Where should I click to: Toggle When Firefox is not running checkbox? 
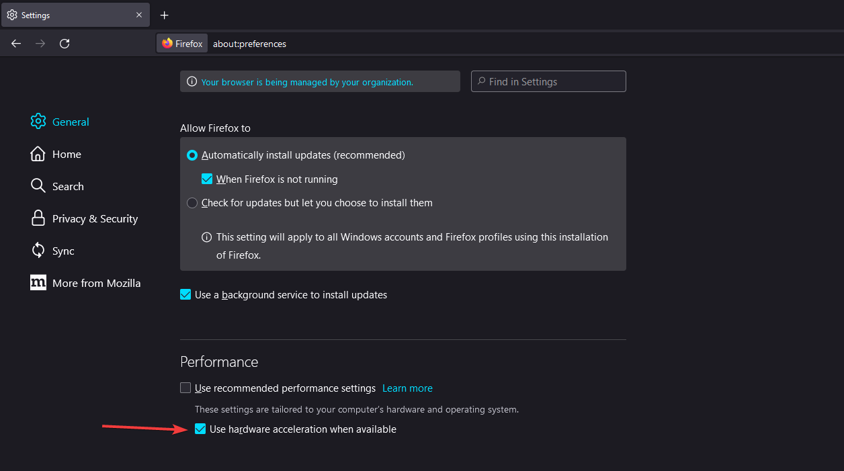coord(207,179)
